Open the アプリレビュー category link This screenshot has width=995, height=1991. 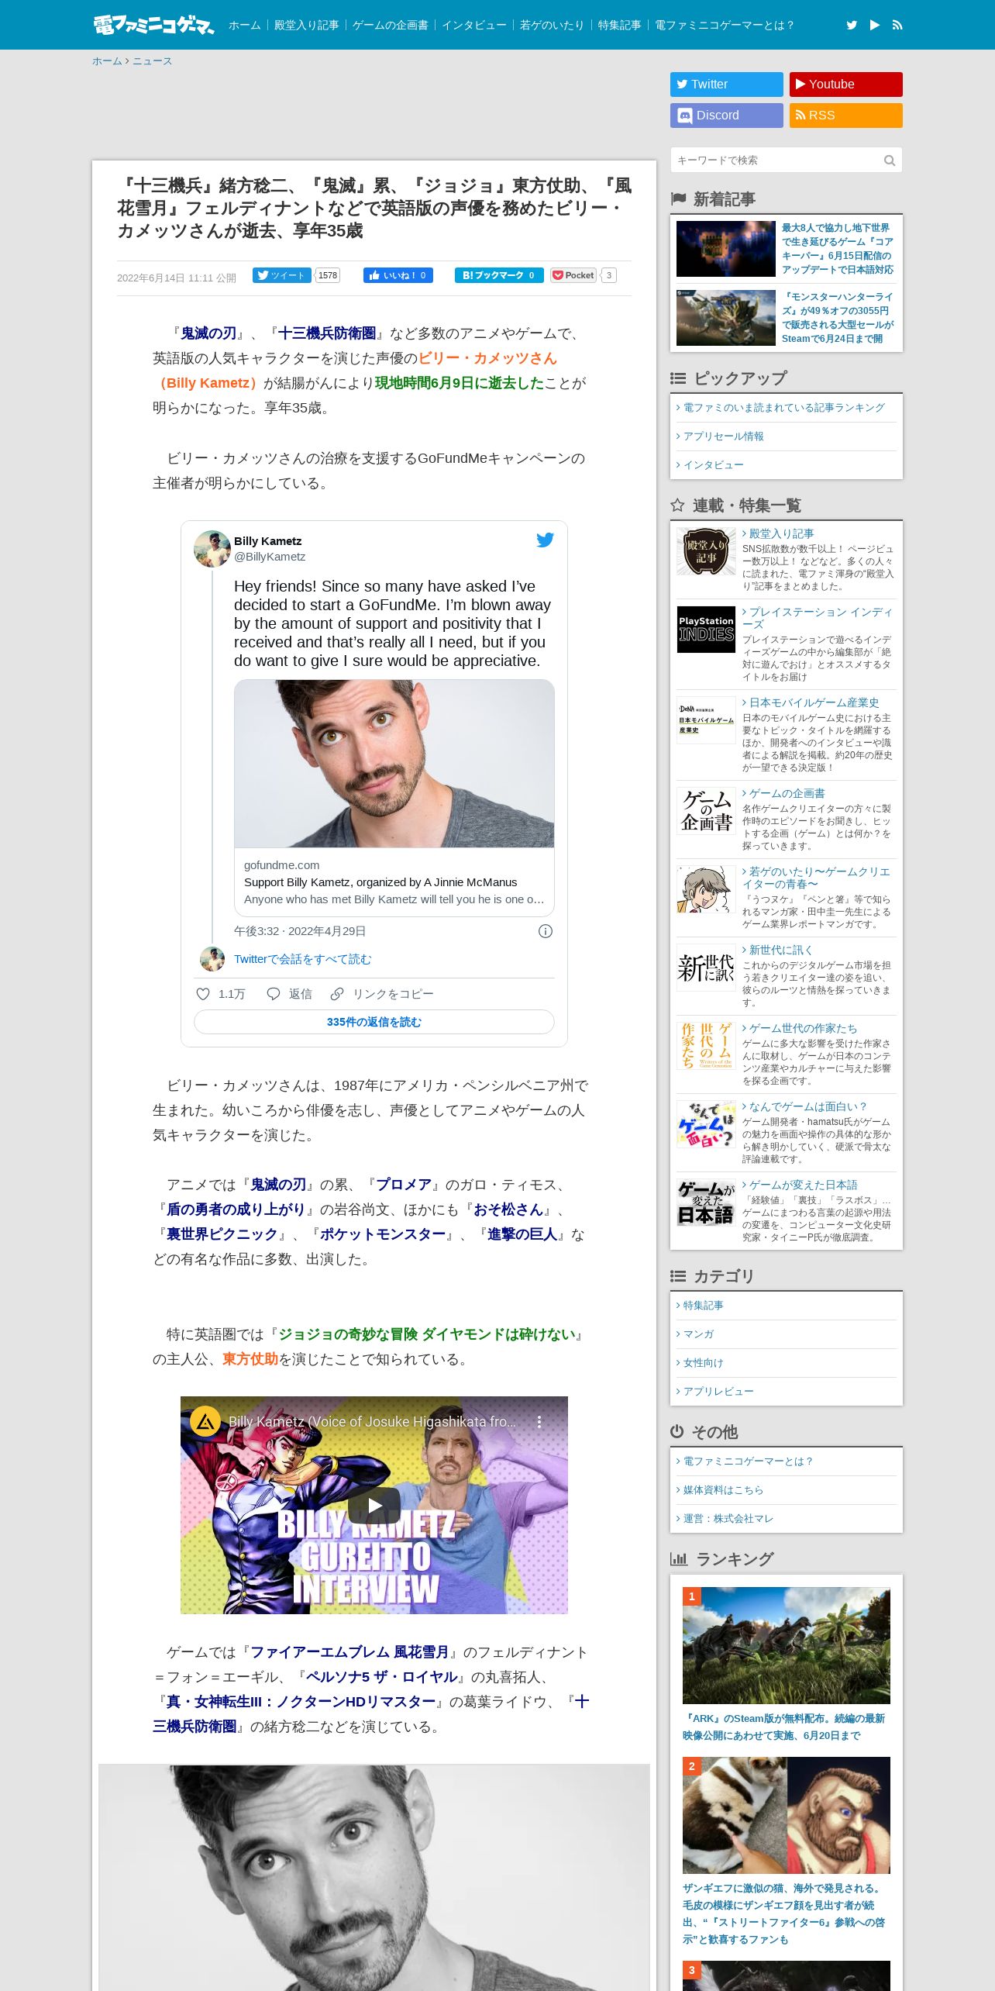pos(718,1392)
